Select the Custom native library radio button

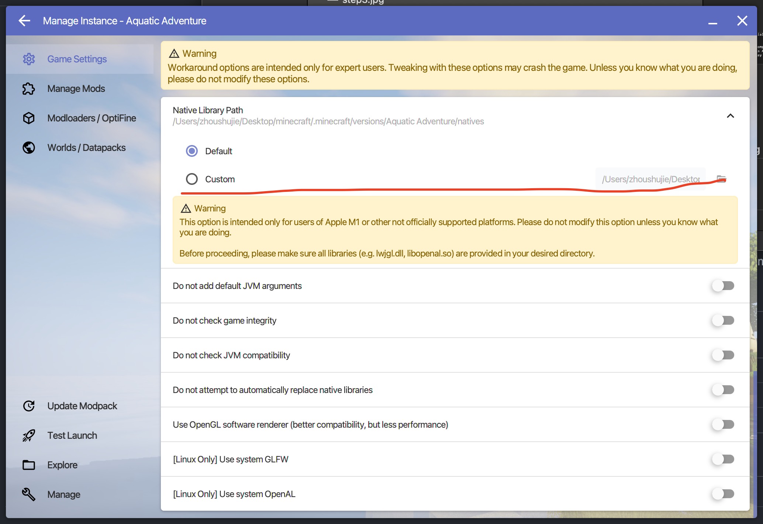point(192,179)
